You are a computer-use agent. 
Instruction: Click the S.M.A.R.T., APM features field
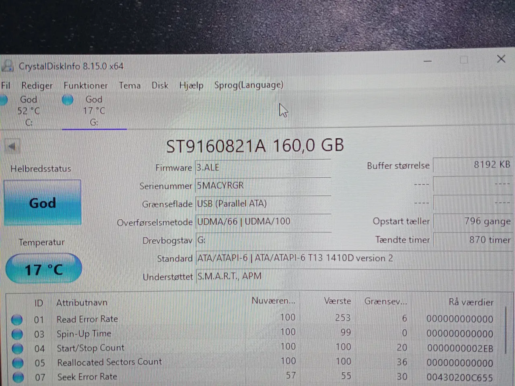pos(354,276)
